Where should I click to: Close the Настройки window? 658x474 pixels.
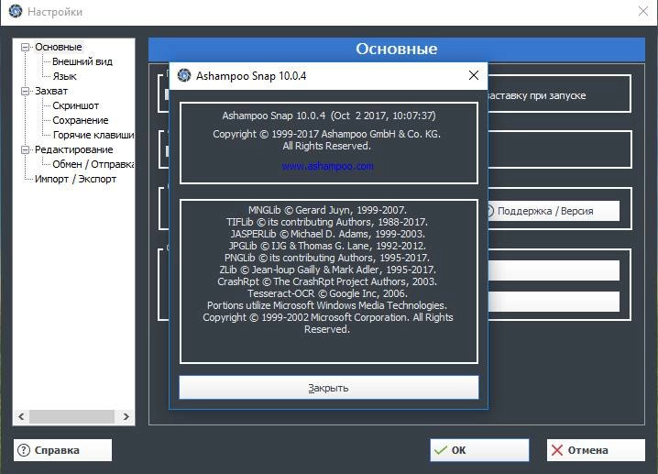[x=643, y=11]
